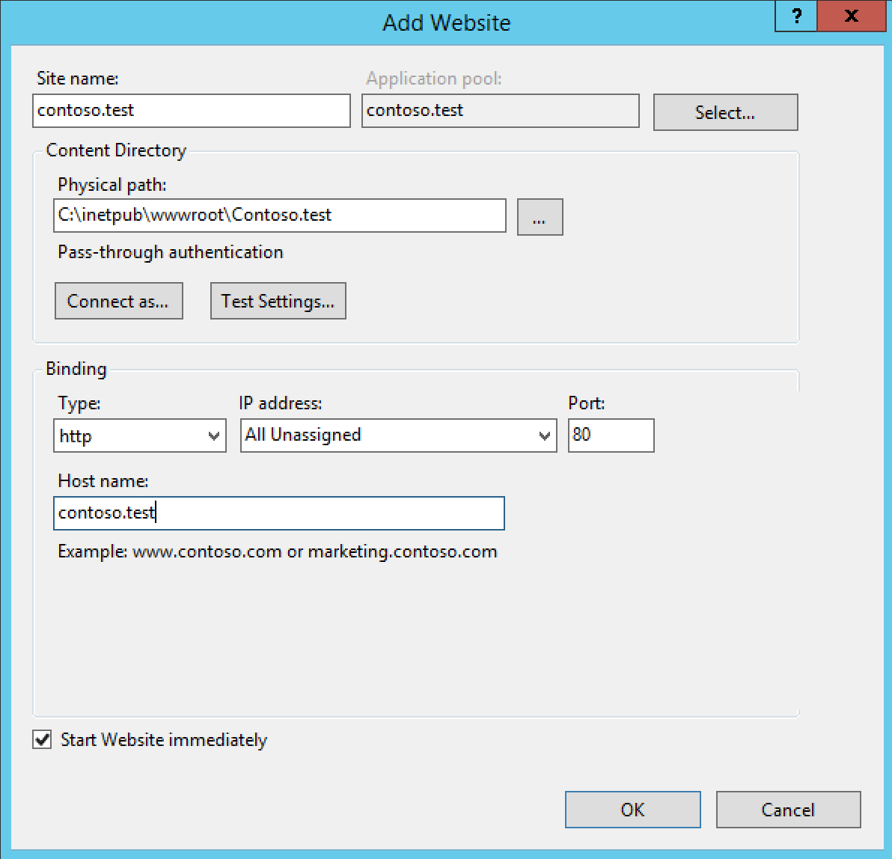The width and height of the screenshot is (892, 859).
Task: Close the Add Website dialog
Action: (851, 16)
